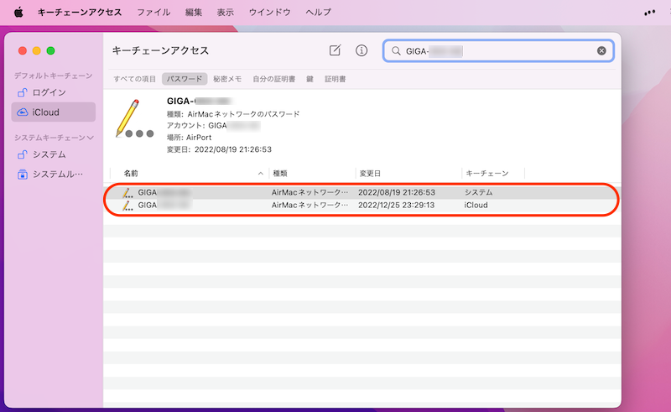Open the ファイル menu
Image resolution: width=671 pixels, height=412 pixels.
153,13
